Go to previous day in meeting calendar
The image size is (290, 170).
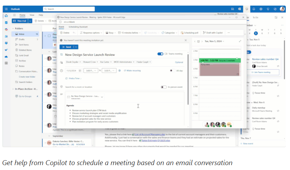click(x=195, y=42)
